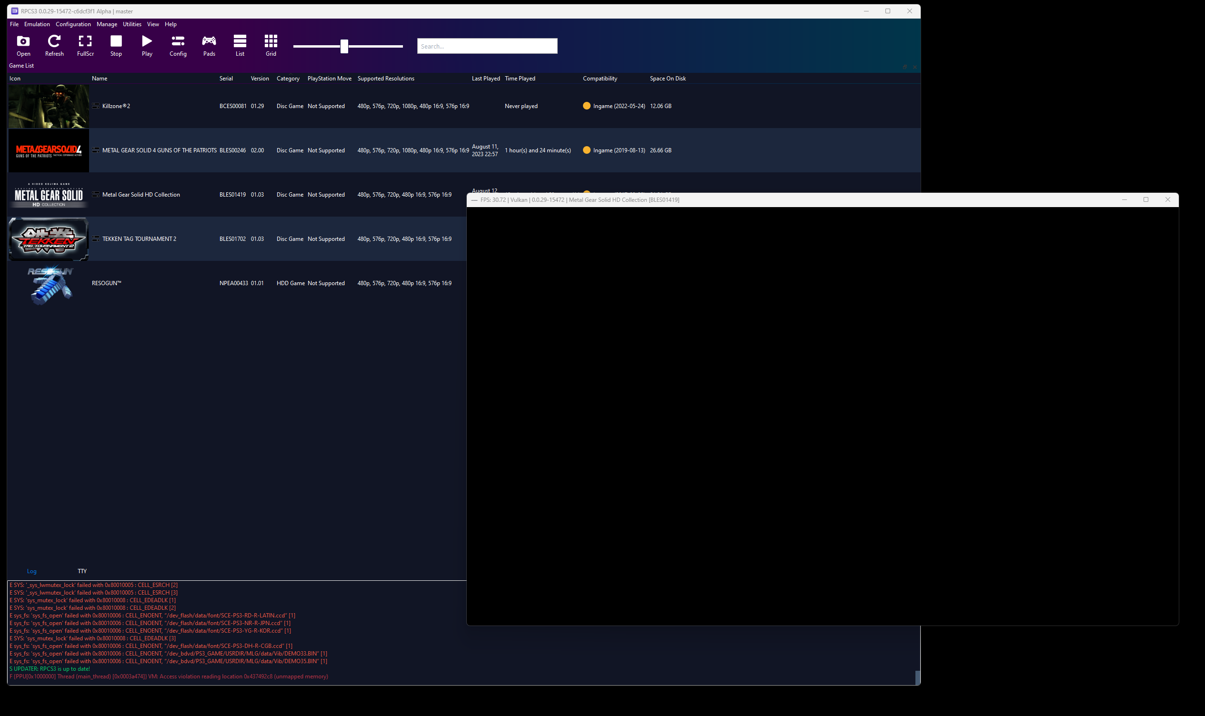Sort by the Name column header
Image resolution: width=1205 pixels, height=716 pixels.
pos(100,79)
